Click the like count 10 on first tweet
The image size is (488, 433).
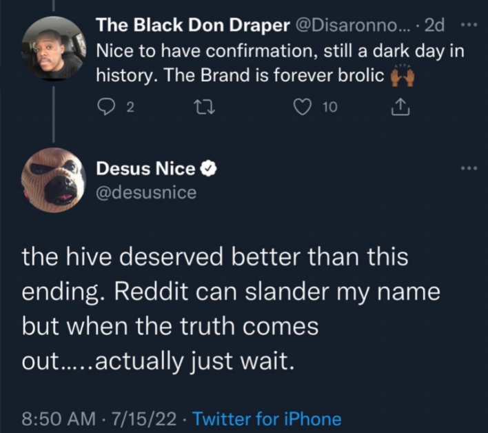(x=330, y=108)
